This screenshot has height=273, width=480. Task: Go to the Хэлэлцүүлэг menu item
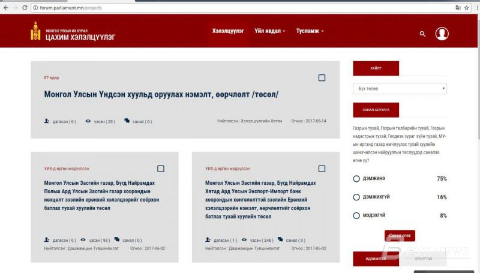[x=228, y=31]
